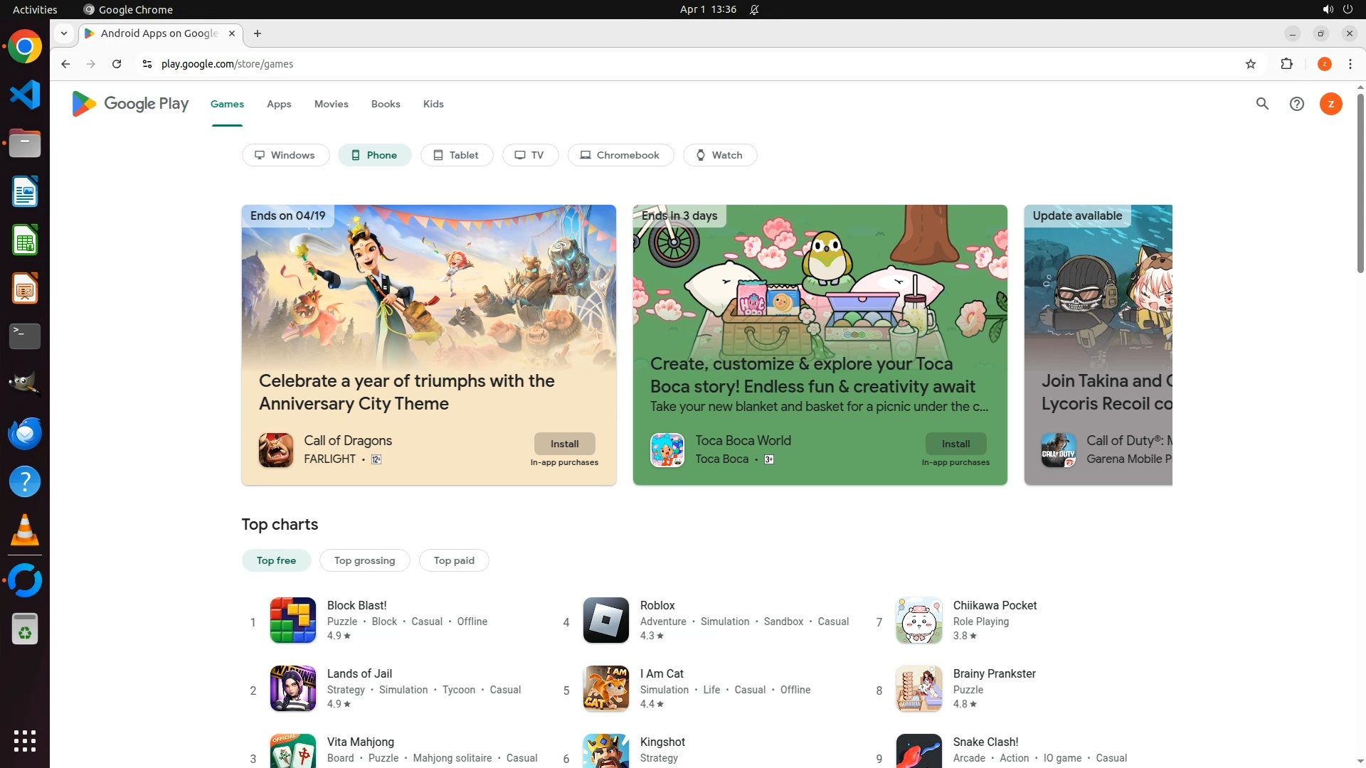The height and width of the screenshot is (768, 1366).
Task: Bookmark this page with the star icon
Action: click(x=1250, y=64)
